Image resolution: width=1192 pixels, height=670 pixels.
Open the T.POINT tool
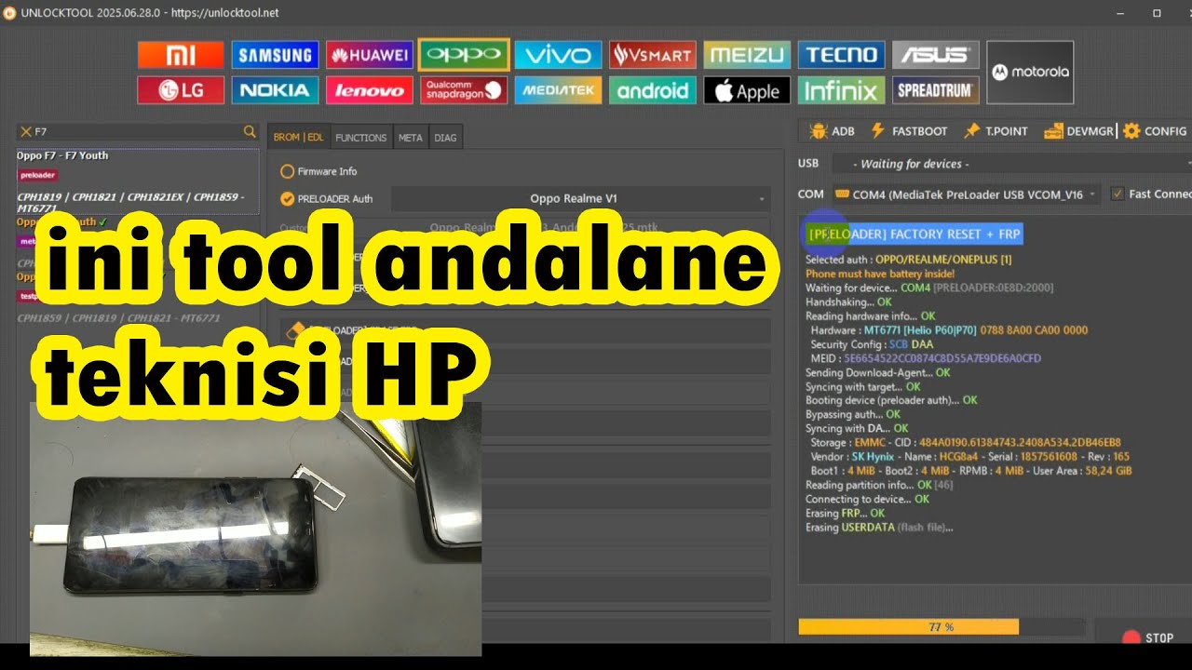coord(996,131)
